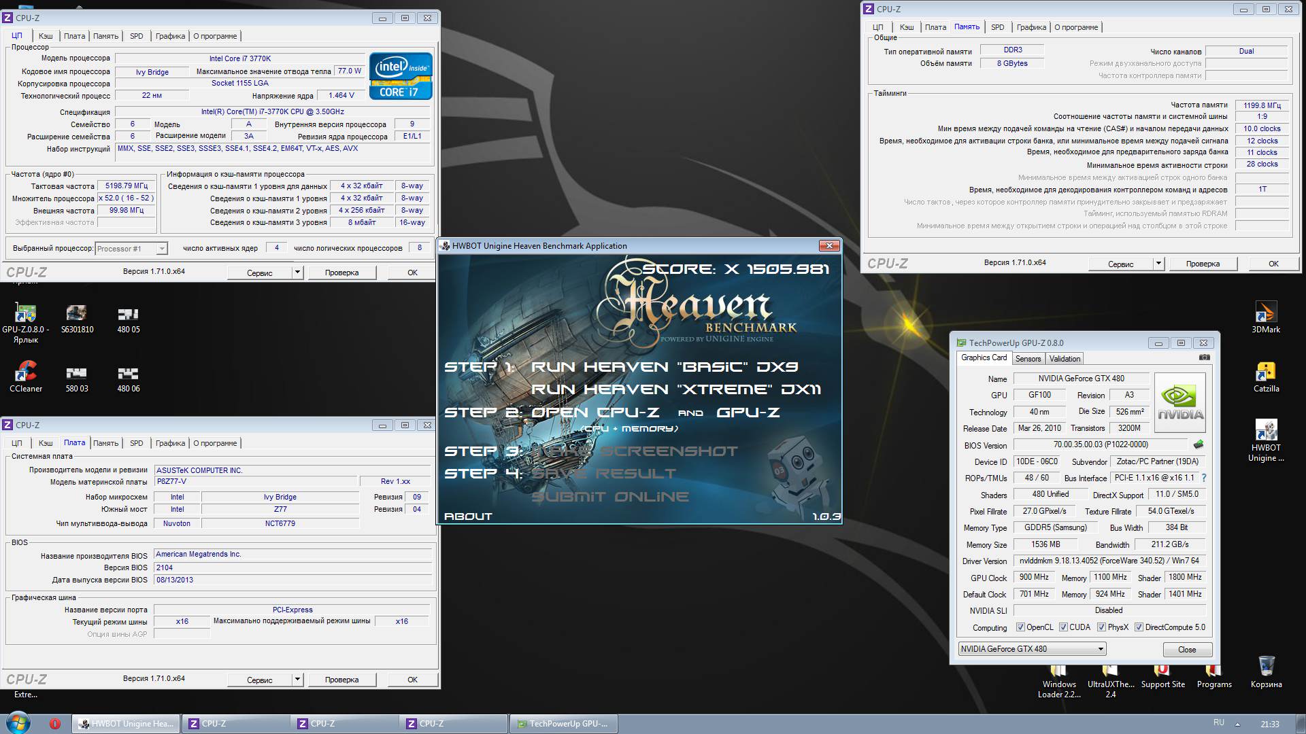
Task: Open the UltraUXThe... 2.4 desktop icon
Action: [x=1111, y=682]
